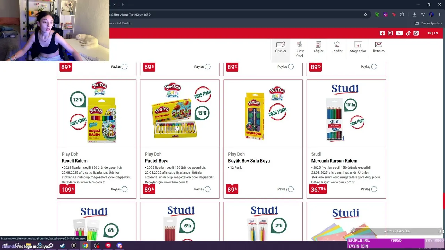Click the red Tp browser extension icon

pos(394,15)
